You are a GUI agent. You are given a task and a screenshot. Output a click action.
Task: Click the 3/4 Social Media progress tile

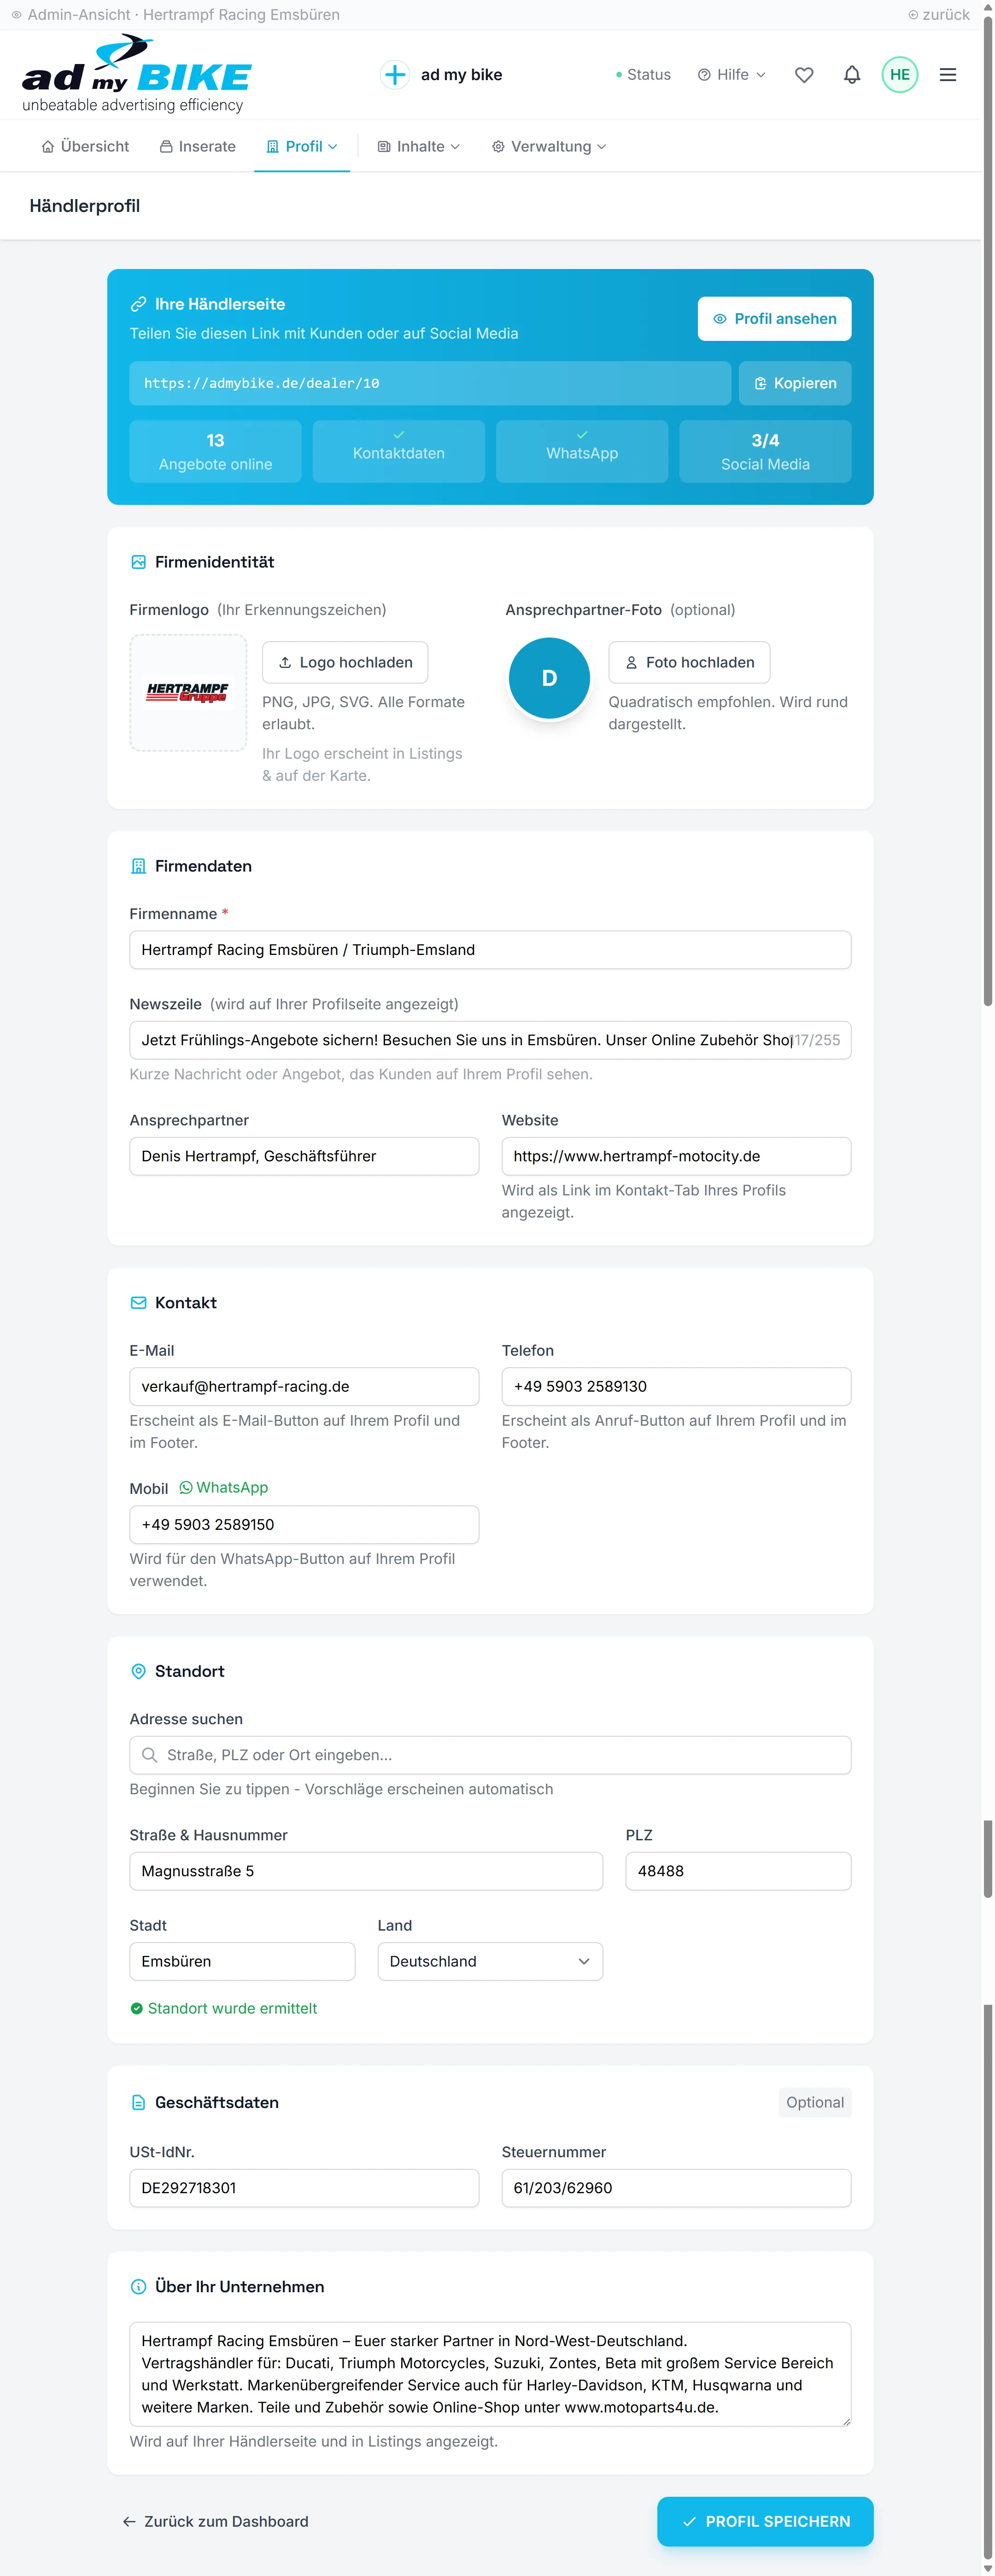tap(764, 451)
